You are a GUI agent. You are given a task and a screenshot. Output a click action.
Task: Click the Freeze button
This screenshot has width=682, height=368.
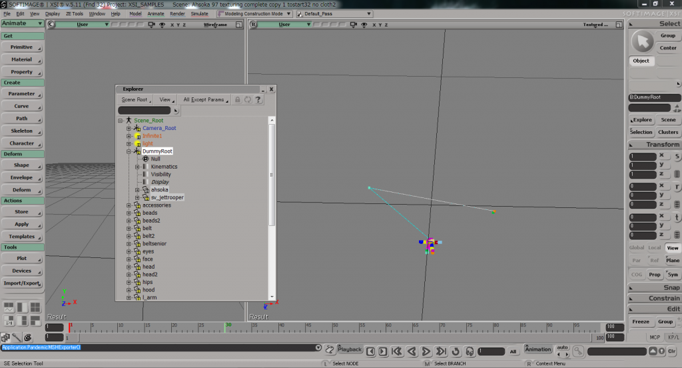pyautogui.click(x=641, y=322)
